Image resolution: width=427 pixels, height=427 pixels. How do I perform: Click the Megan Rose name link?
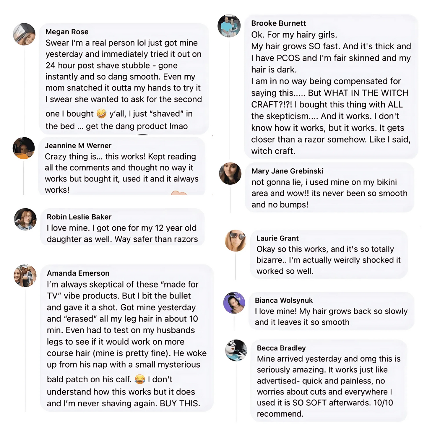point(67,32)
